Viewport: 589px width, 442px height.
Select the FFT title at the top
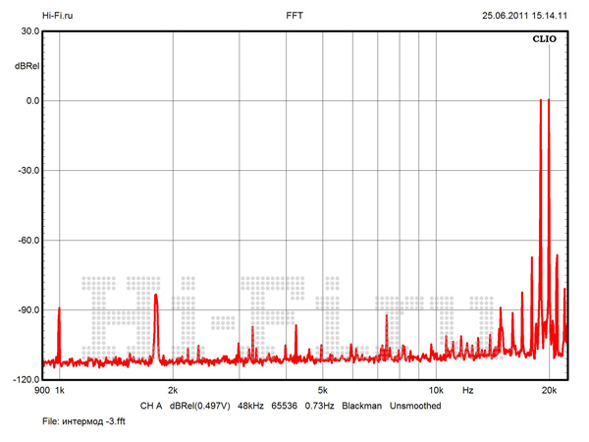(x=294, y=16)
